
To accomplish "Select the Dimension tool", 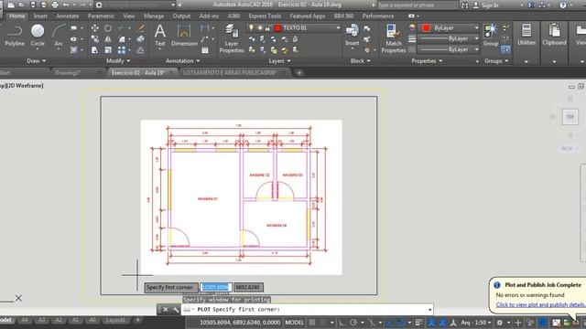I will click(x=184, y=36).
